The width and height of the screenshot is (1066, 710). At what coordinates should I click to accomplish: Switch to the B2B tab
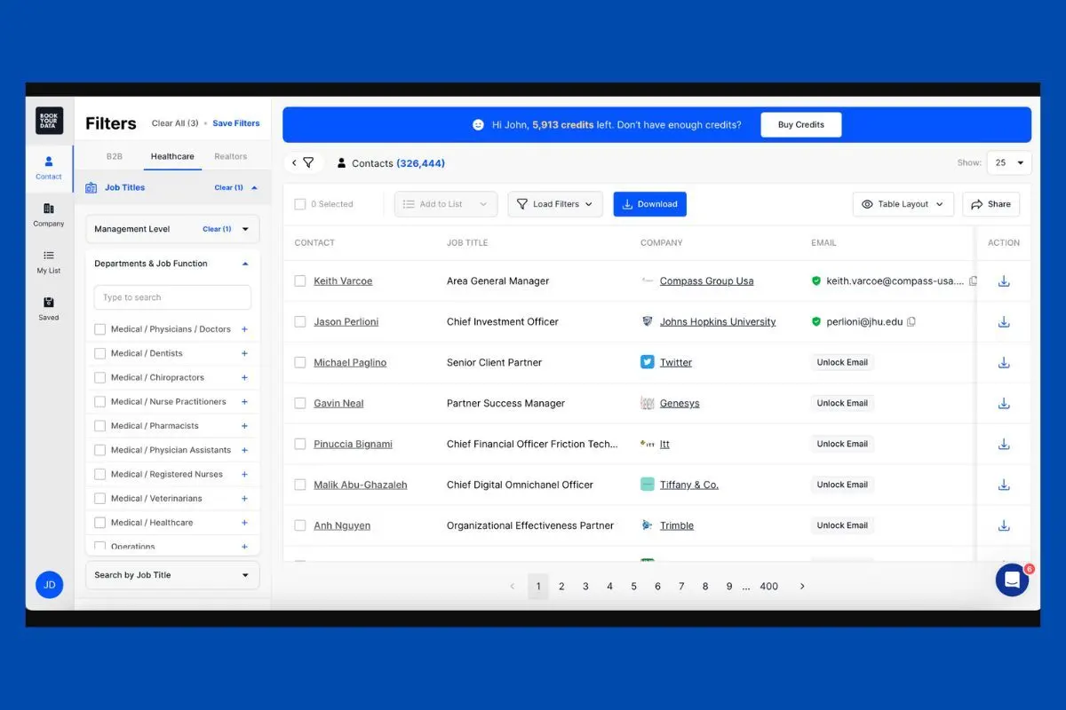pyautogui.click(x=115, y=156)
